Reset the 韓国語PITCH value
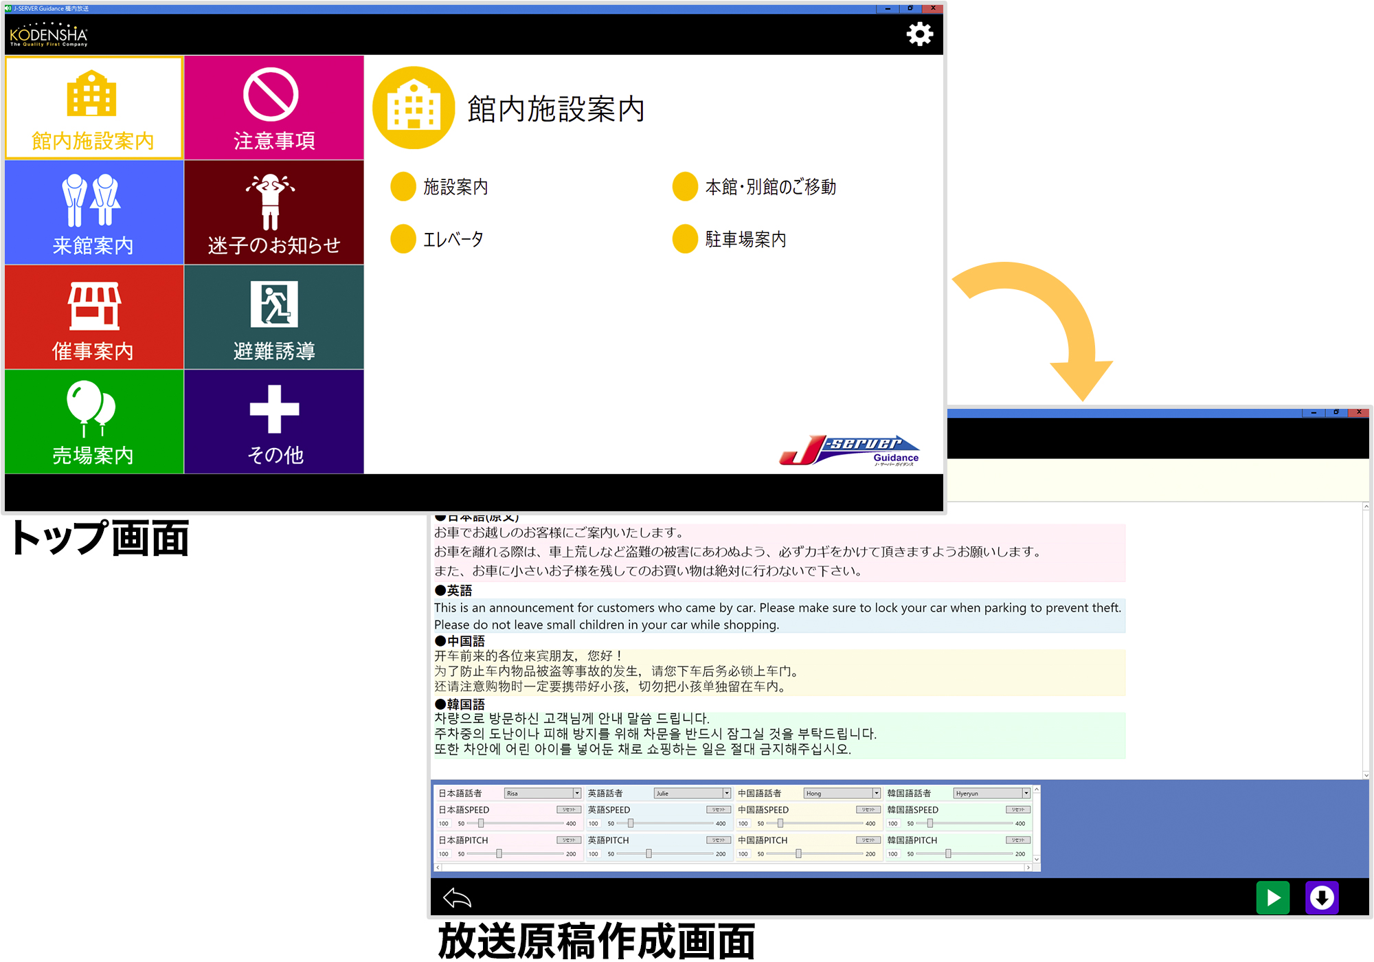 pos(1018,840)
